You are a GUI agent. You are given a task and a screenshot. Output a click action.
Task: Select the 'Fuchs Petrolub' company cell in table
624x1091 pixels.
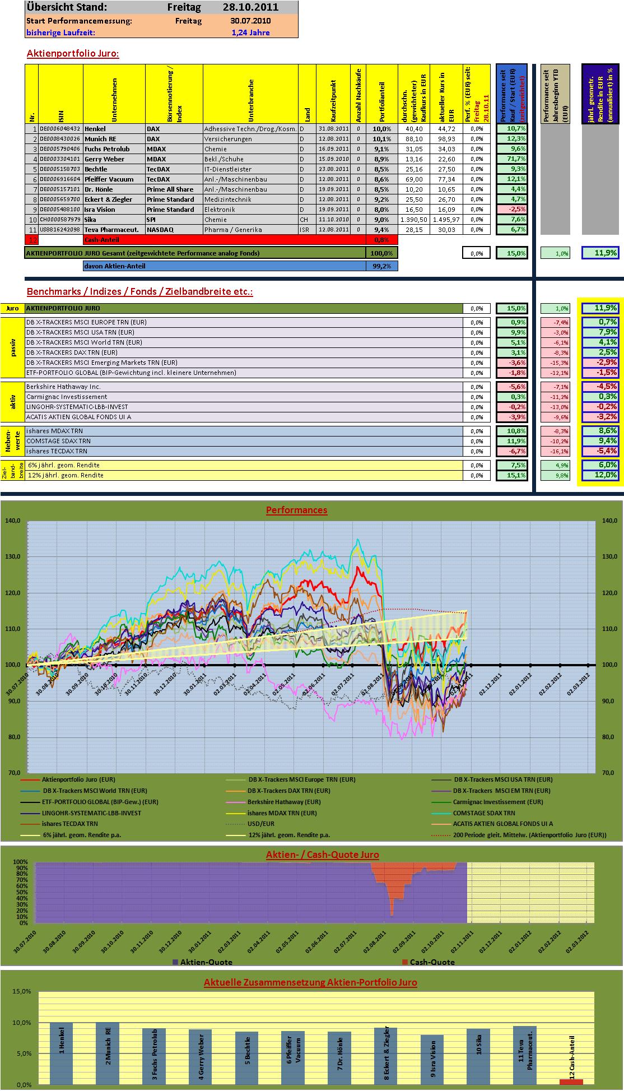point(114,149)
